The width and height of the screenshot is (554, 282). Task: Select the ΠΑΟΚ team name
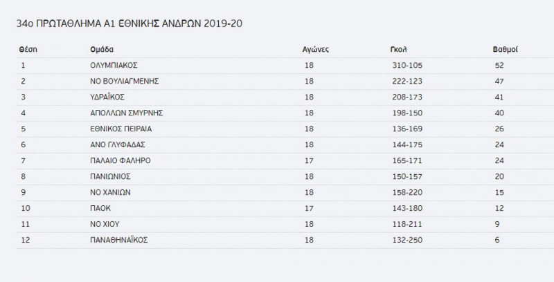[101, 207]
